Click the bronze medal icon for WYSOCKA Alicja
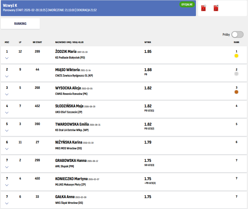This screenshot has height=209, width=248. pos(236,92)
